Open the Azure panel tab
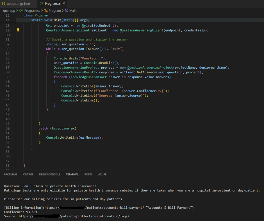Image resolution: width=264 pixels, height=221 pixels. 102,174
